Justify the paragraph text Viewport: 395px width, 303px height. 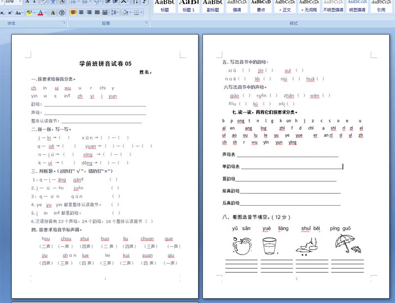tap(97, 12)
